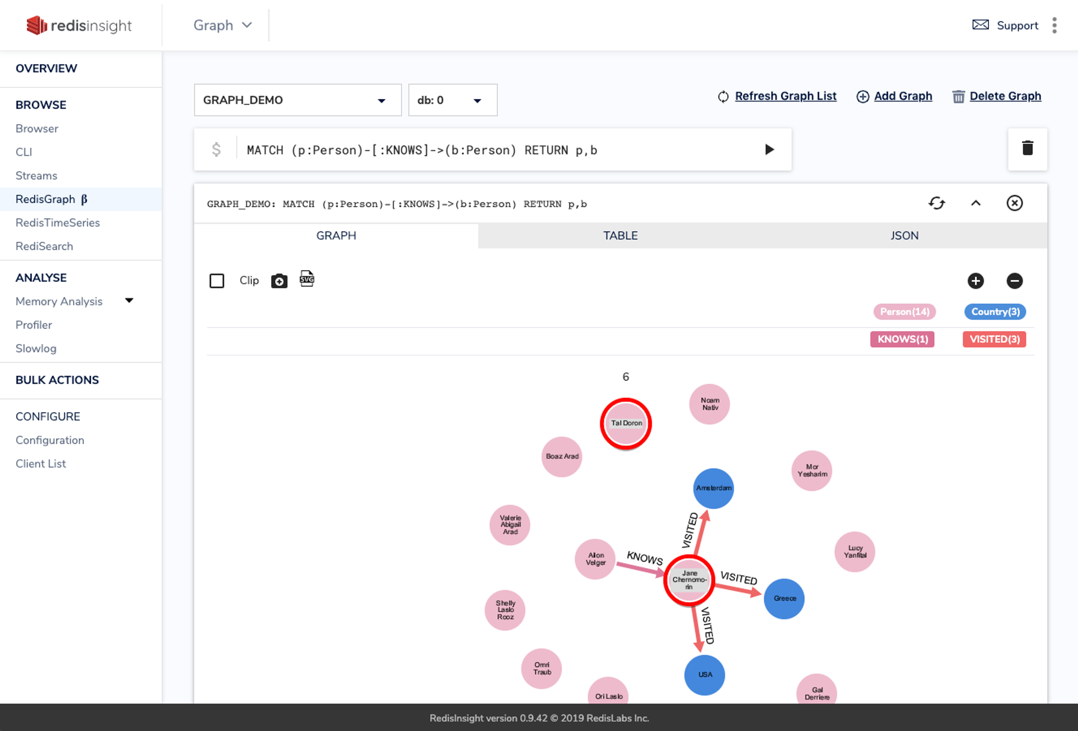Click the Country(3) label badge
Viewport: 1078px width, 731px height.
[995, 312]
